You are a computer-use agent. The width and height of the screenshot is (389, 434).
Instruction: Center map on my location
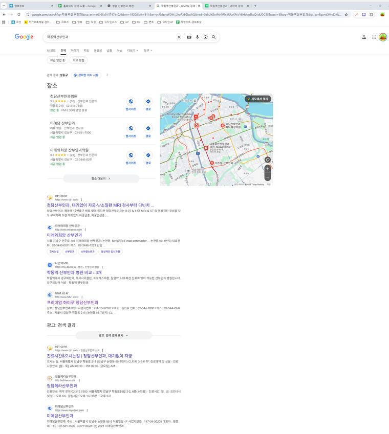pos(267,159)
